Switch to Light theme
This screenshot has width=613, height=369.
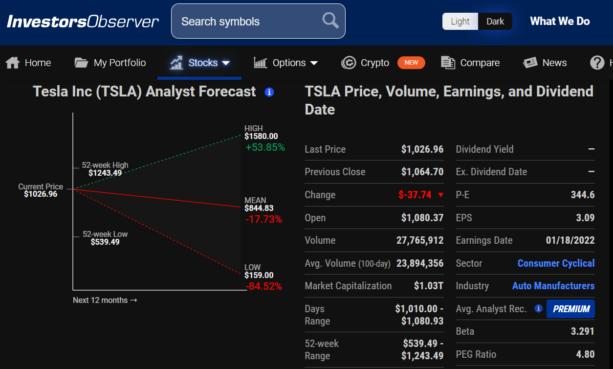pyautogui.click(x=460, y=22)
